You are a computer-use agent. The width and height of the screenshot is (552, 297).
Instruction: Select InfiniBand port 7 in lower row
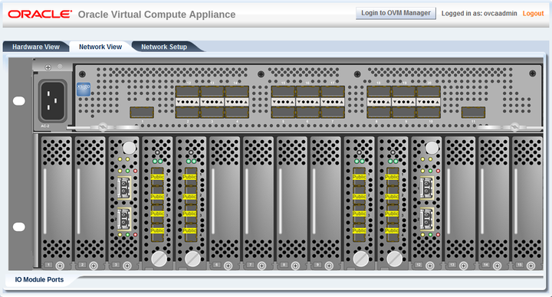[333, 113]
